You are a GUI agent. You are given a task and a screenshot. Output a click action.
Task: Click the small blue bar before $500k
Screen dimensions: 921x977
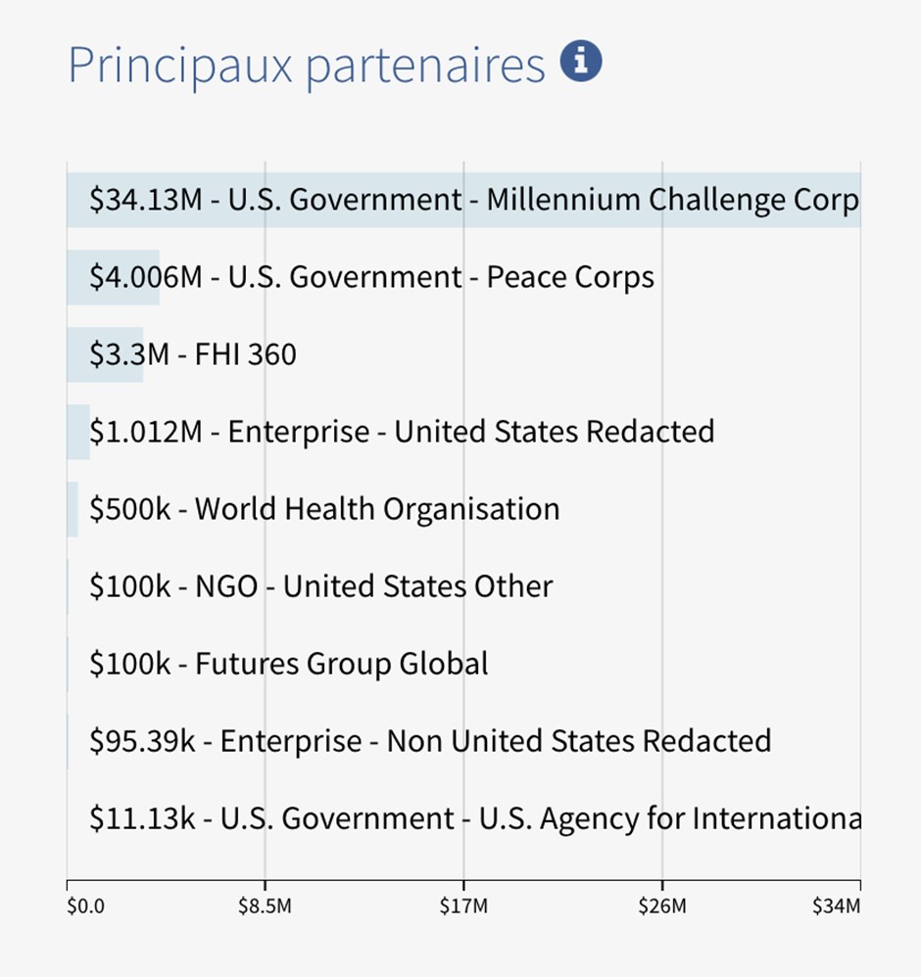tap(73, 509)
